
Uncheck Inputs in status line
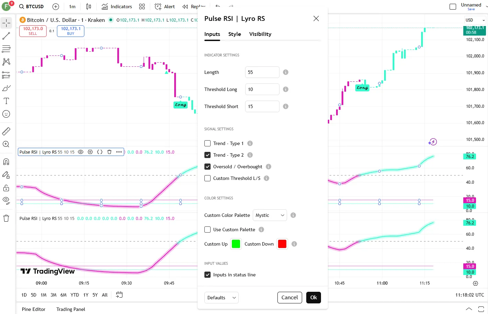pyautogui.click(x=207, y=275)
